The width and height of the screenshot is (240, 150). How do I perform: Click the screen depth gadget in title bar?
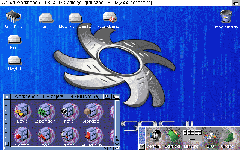(235, 3)
